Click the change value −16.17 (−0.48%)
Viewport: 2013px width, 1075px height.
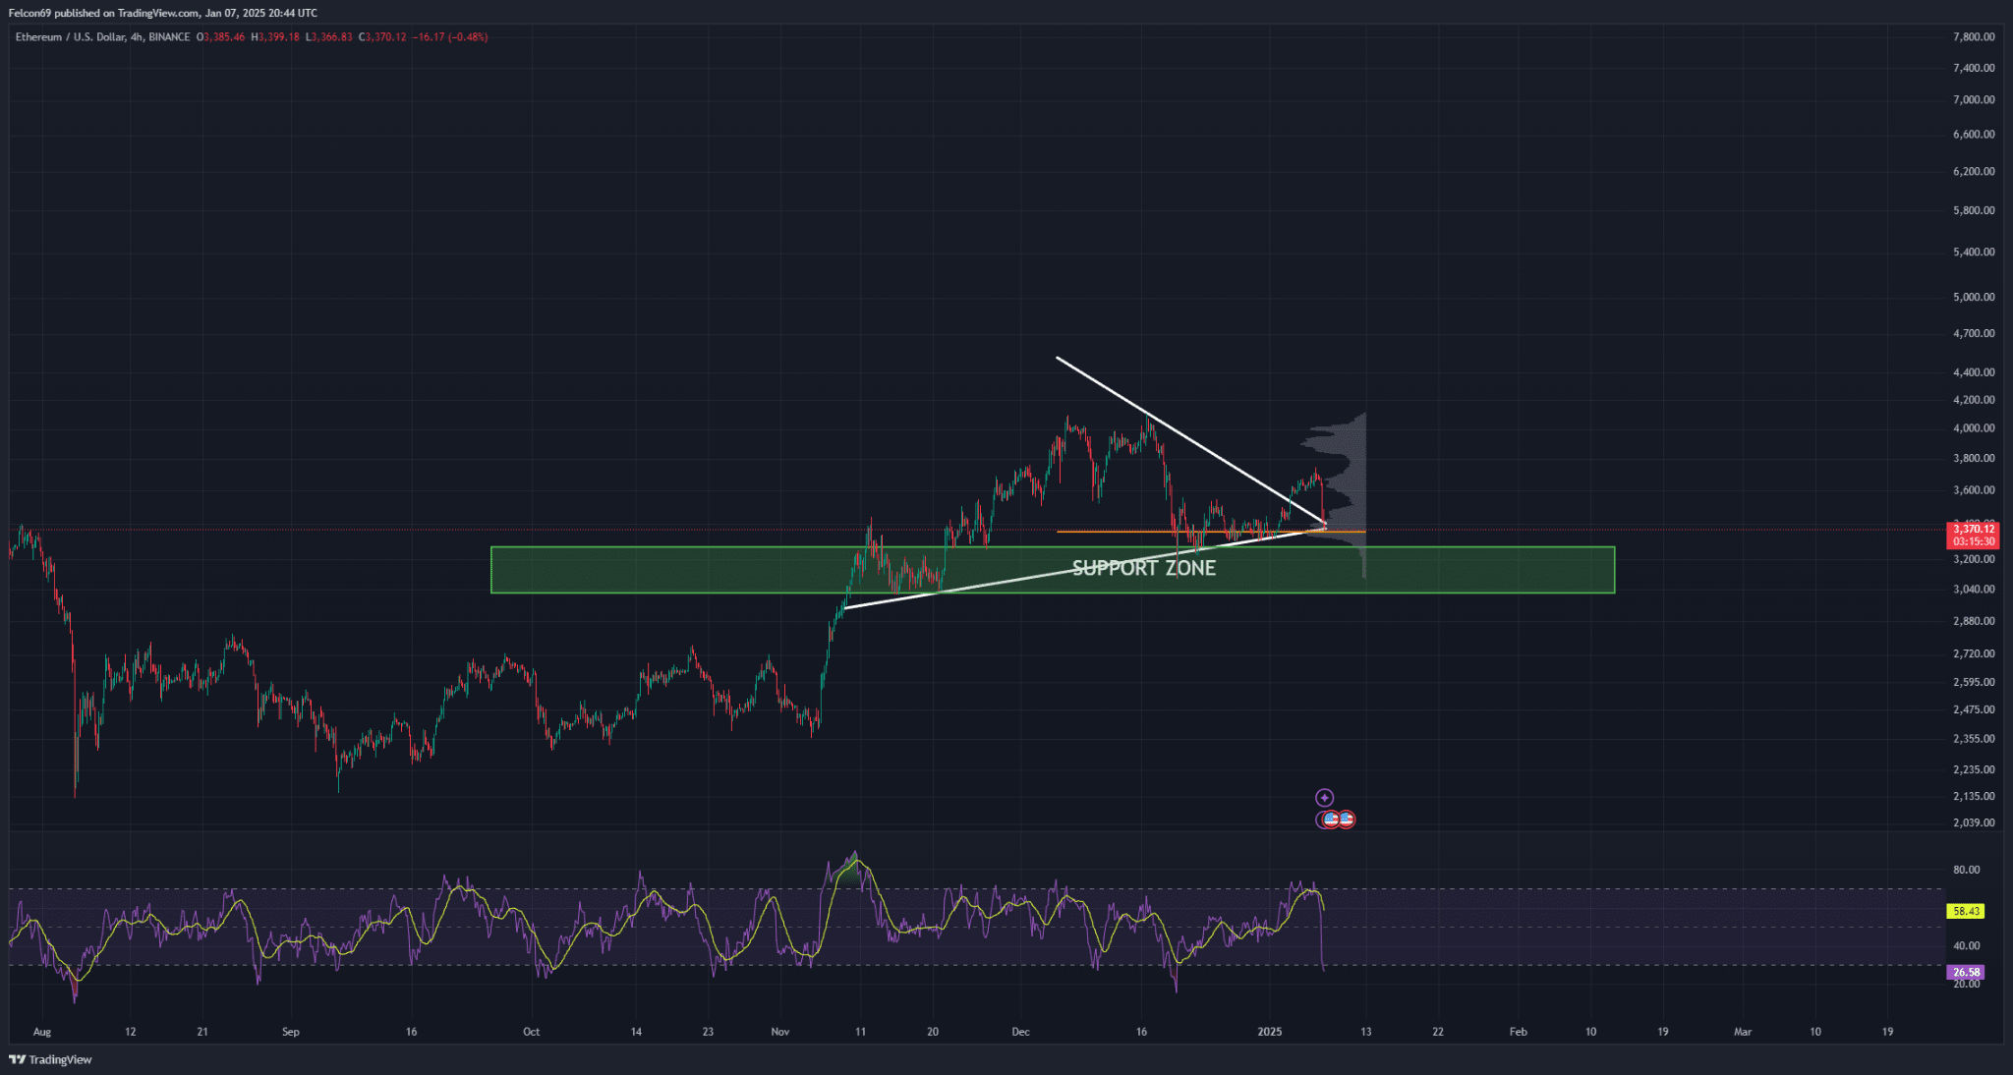(450, 37)
